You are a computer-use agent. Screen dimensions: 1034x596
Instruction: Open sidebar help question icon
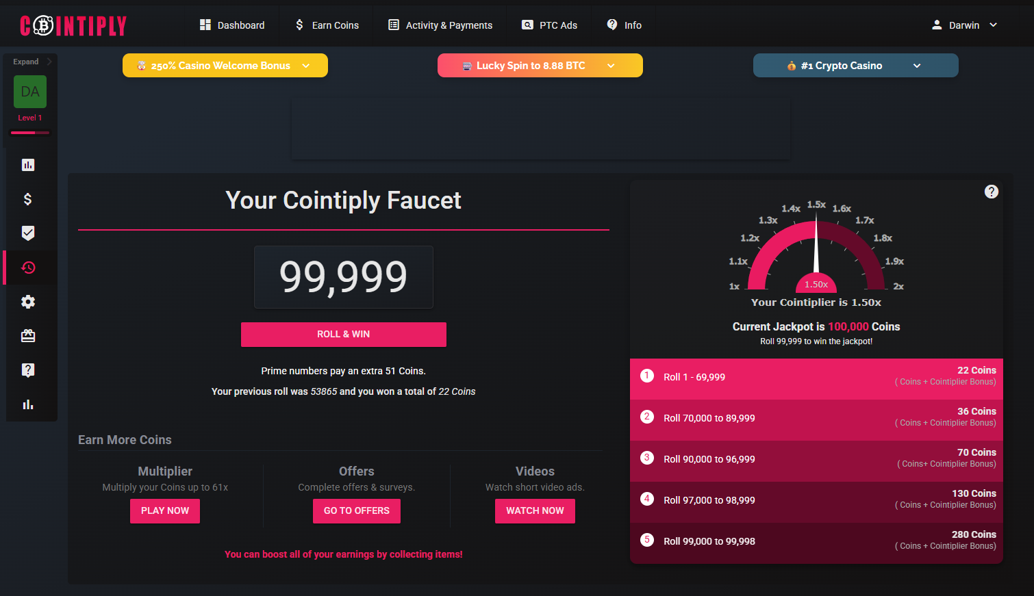coord(28,370)
